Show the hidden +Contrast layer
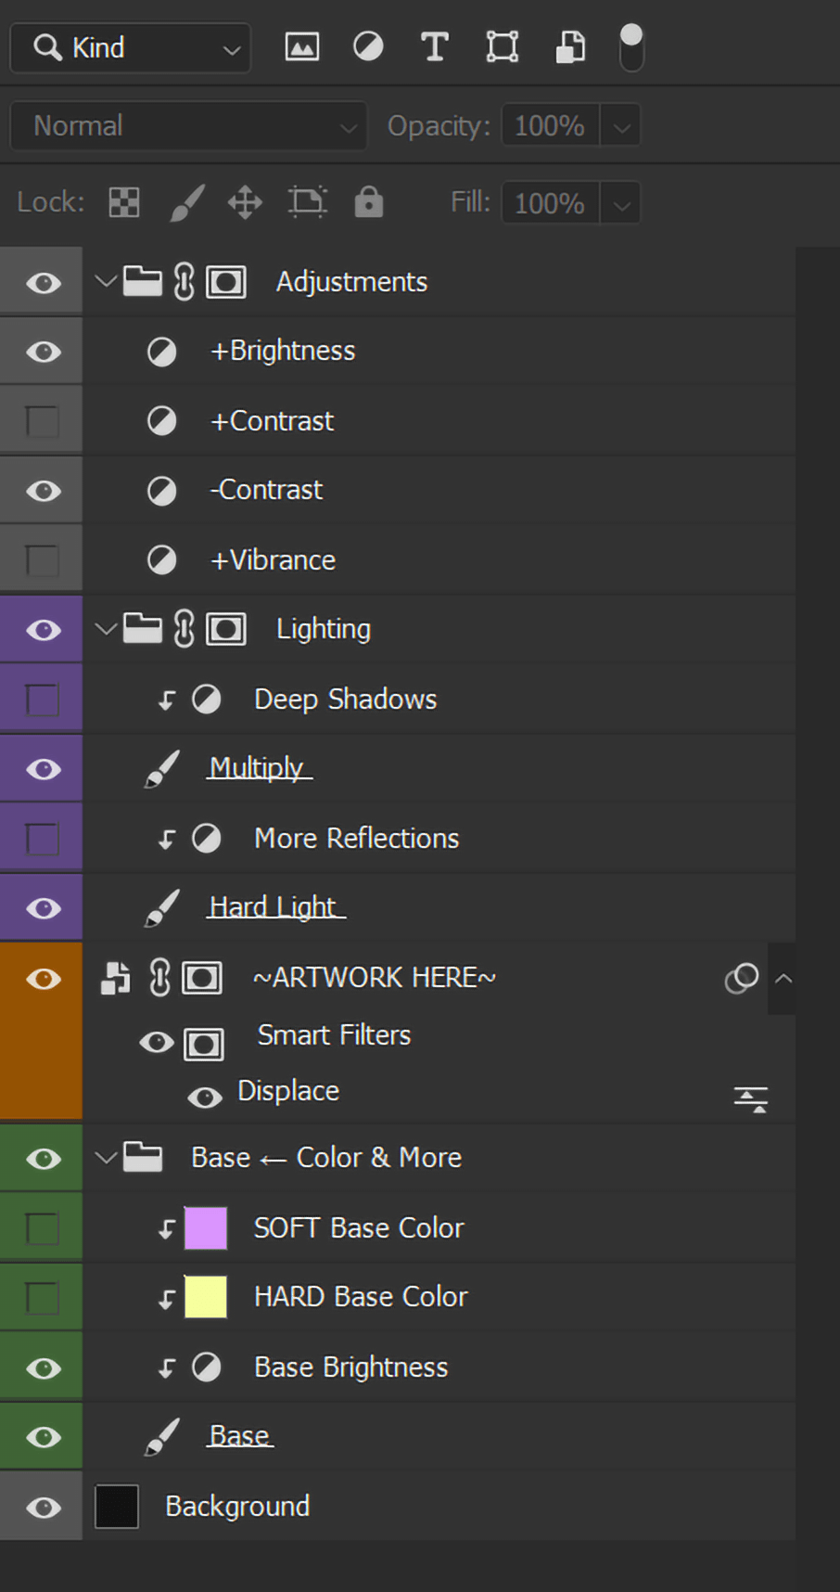840x1592 pixels. tap(42, 421)
